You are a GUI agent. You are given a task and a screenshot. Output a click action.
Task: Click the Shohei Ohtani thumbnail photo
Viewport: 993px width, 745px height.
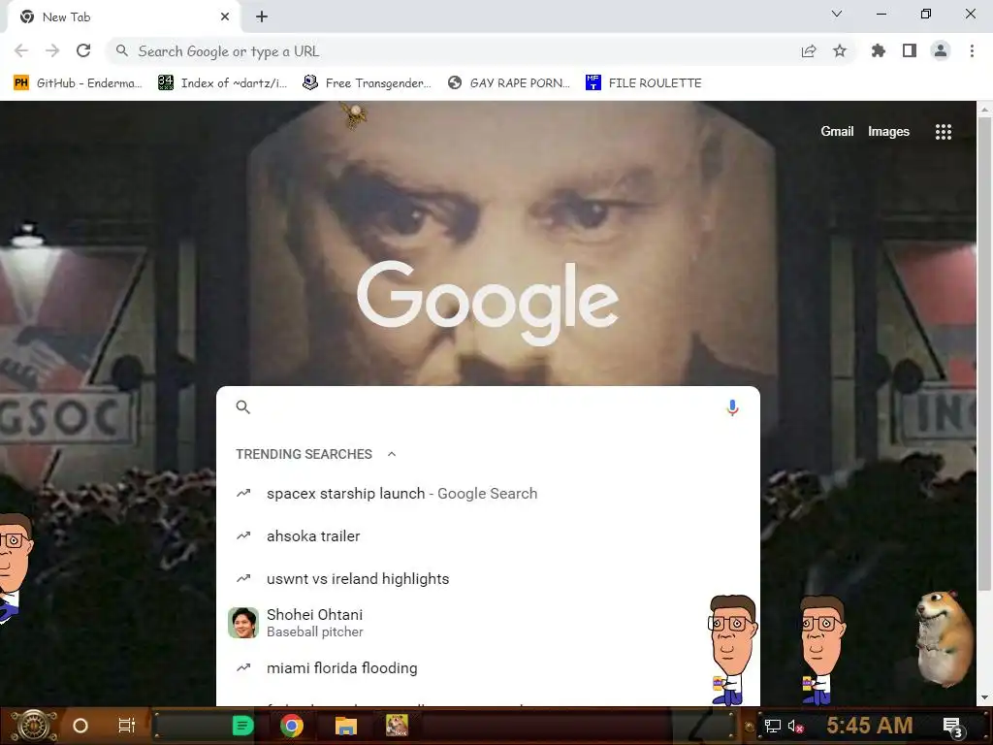click(243, 623)
